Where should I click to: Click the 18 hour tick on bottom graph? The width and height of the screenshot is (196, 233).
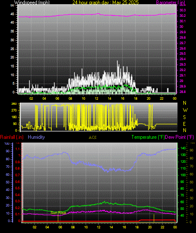coord(137,227)
